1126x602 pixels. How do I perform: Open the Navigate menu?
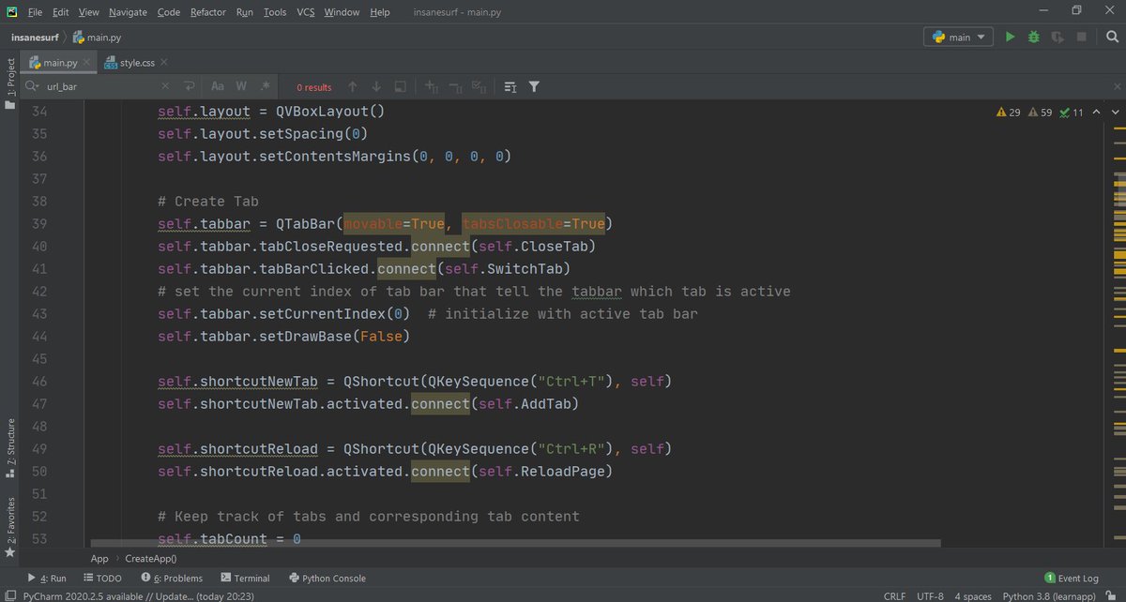click(x=128, y=12)
